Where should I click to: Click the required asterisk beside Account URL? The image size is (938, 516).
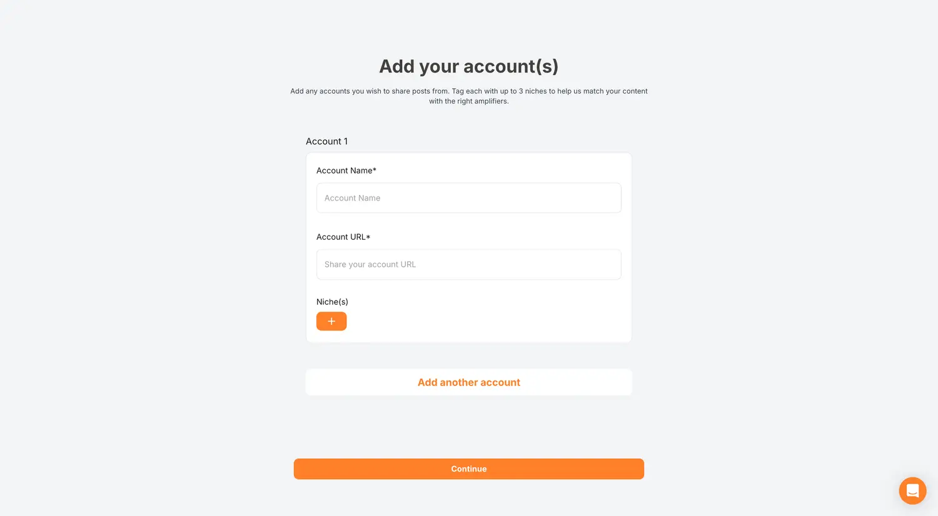368,237
